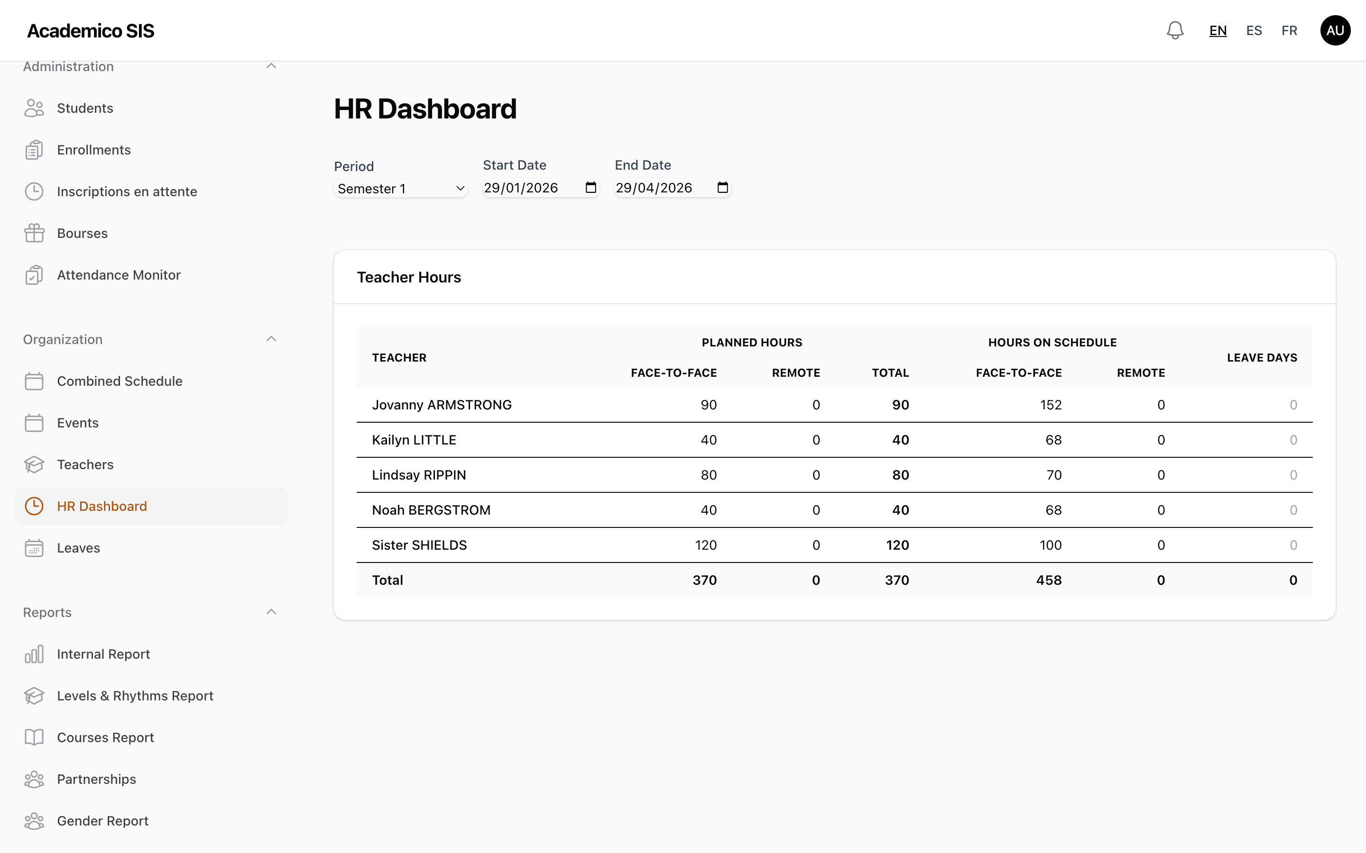The image size is (1366, 853).
Task: Click the notifications bell icon
Action: coord(1175,30)
